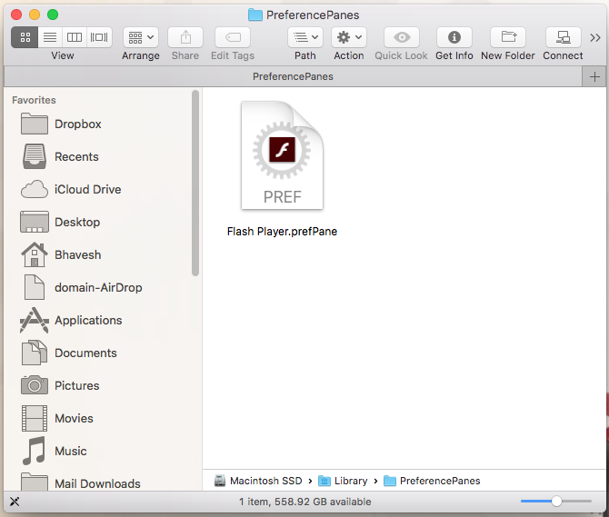Open Bhavesh home folder
Viewport: 609px width, 517px height.
[x=105, y=254]
